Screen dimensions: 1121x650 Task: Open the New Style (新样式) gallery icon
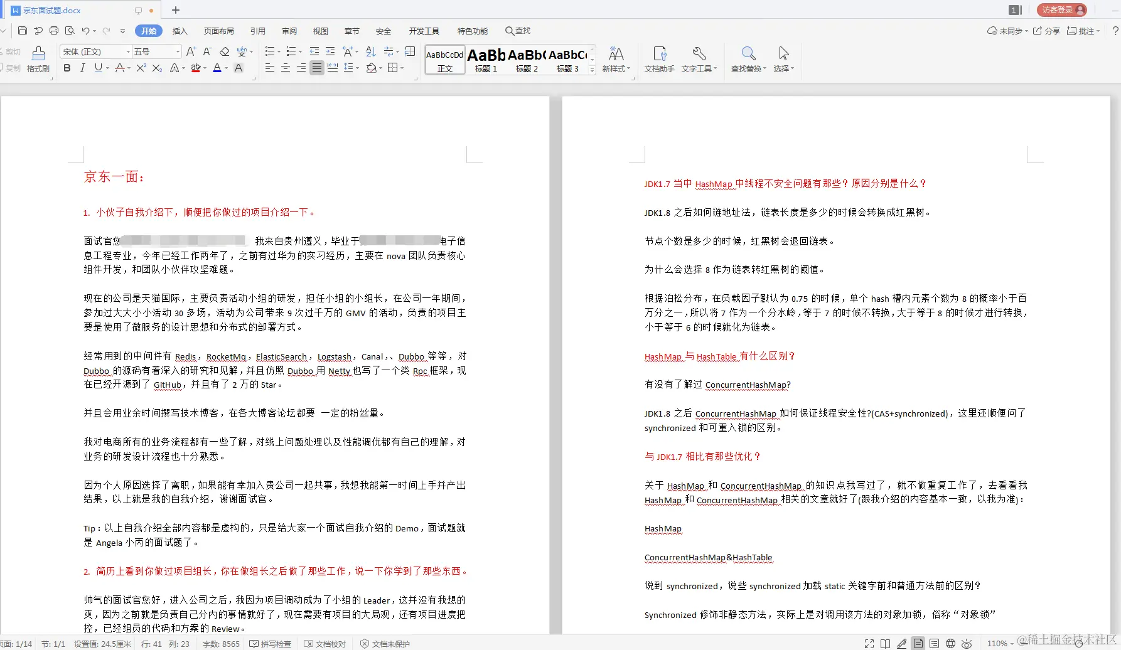pyautogui.click(x=616, y=60)
